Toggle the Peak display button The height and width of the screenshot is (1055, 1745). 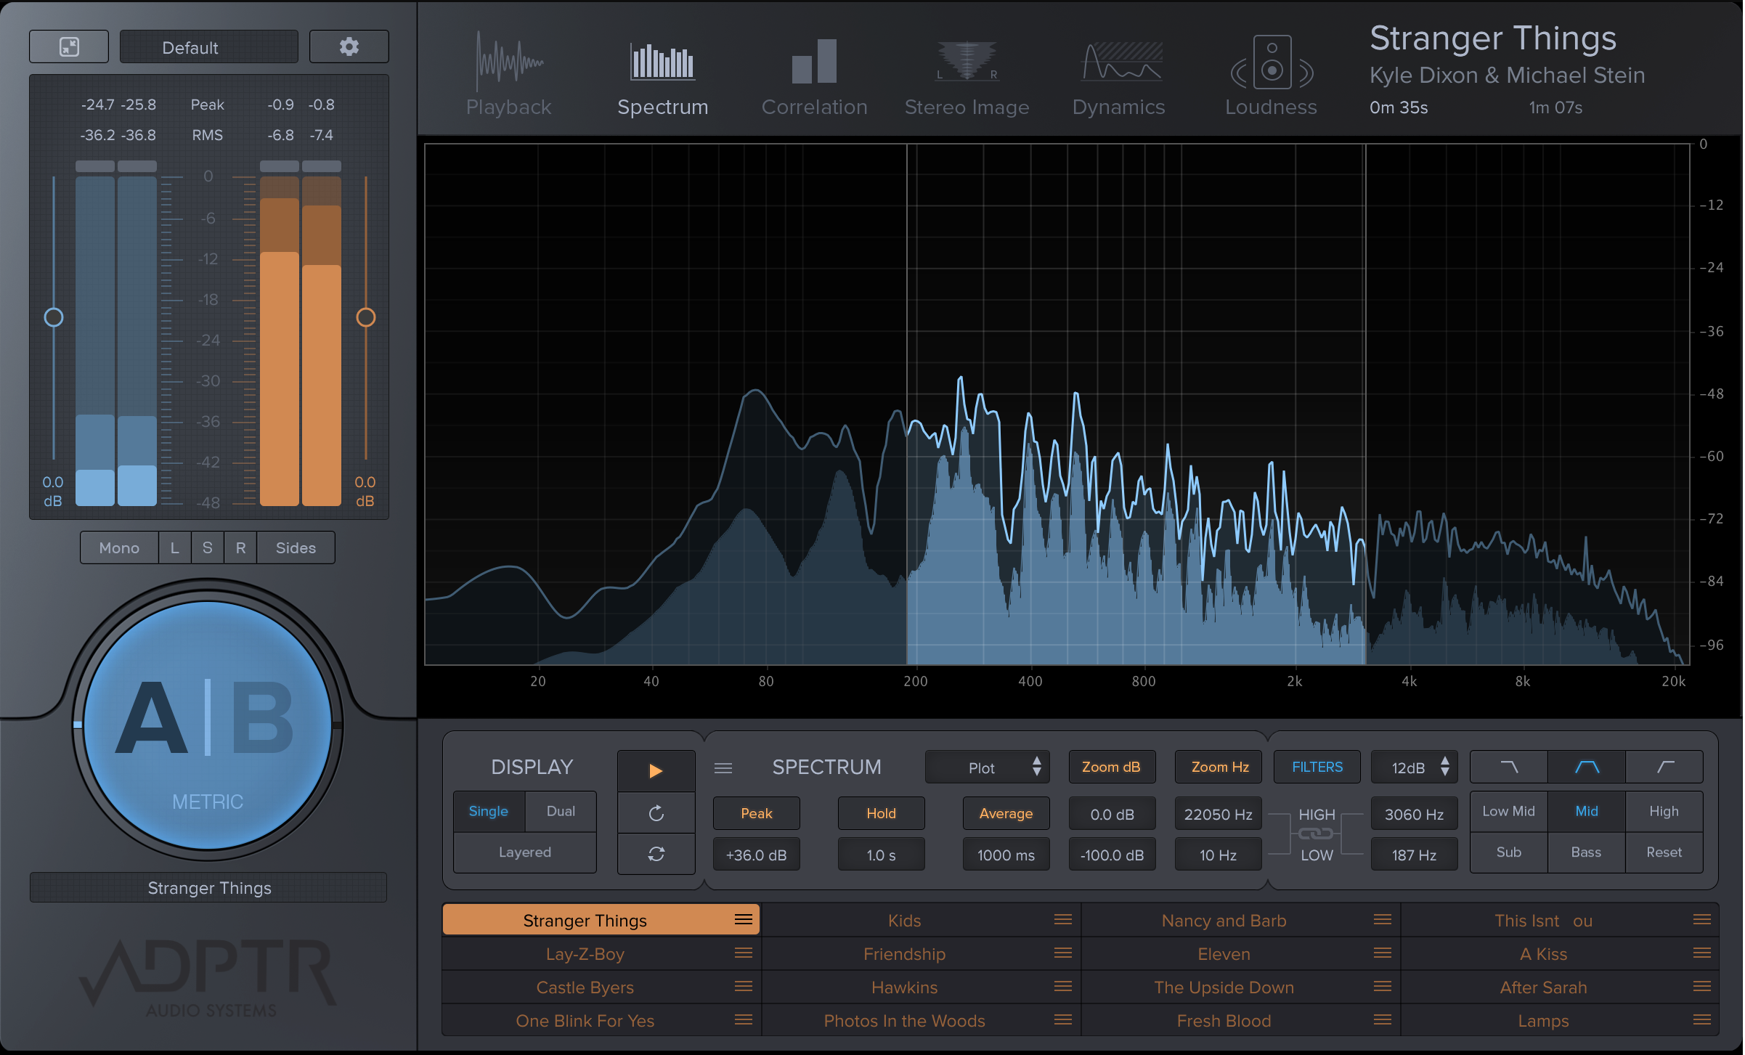click(x=756, y=813)
